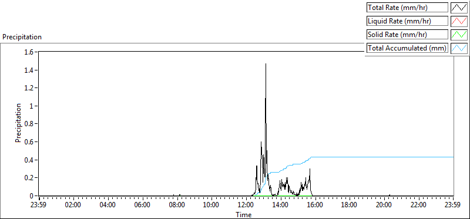Click the Time axis label
470x219 pixels.
tap(243, 215)
